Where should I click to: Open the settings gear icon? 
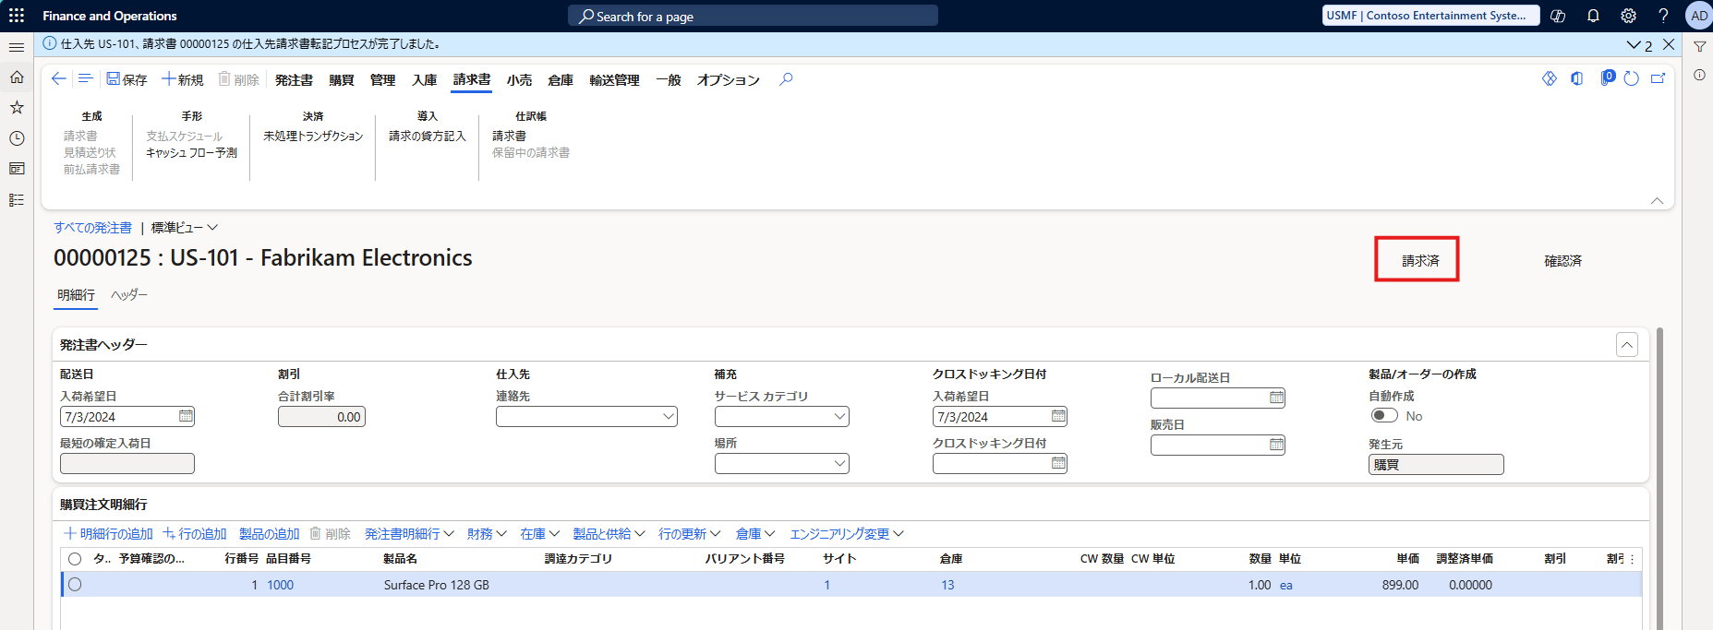pyautogui.click(x=1628, y=16)
